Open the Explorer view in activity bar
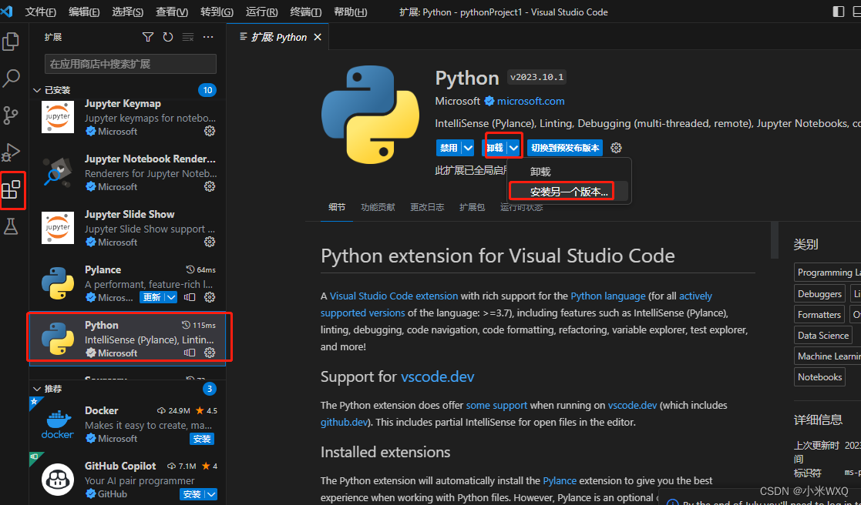The height and width of the screenshot is (505, 861). pyautogui.click(x=11, y=42)
